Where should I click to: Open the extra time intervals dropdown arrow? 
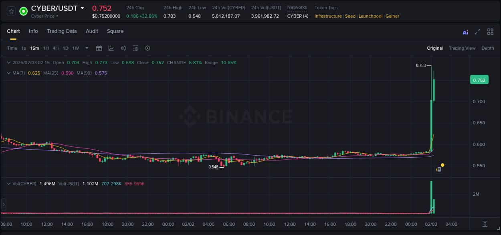pos(87,48)
